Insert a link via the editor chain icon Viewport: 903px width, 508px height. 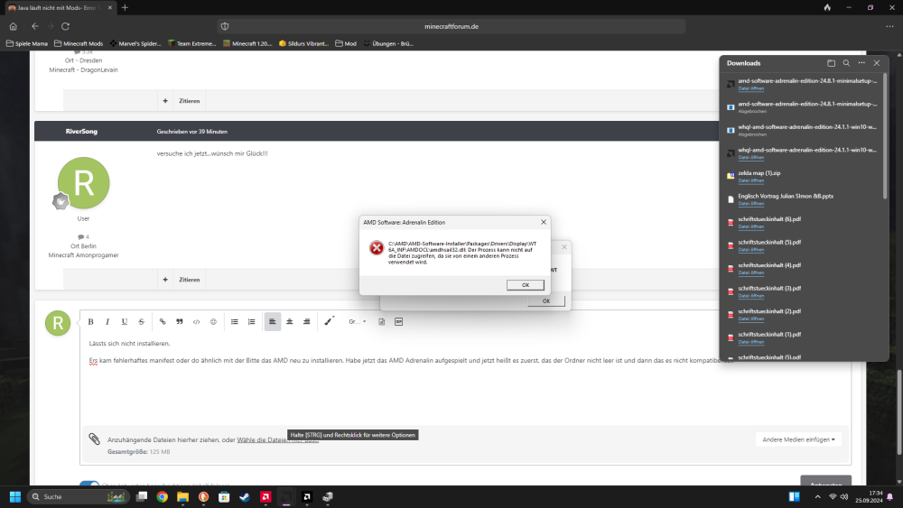tap(163, 321)
